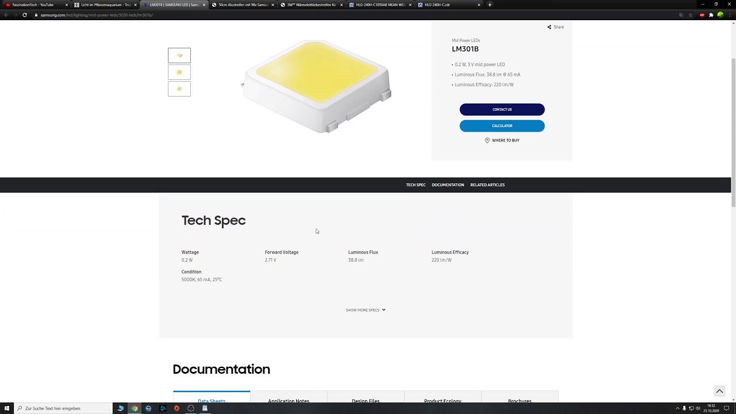Show hidden system tray icons
Image resolution: width=736 pixels, height=414 pixels.
[677, 408]
